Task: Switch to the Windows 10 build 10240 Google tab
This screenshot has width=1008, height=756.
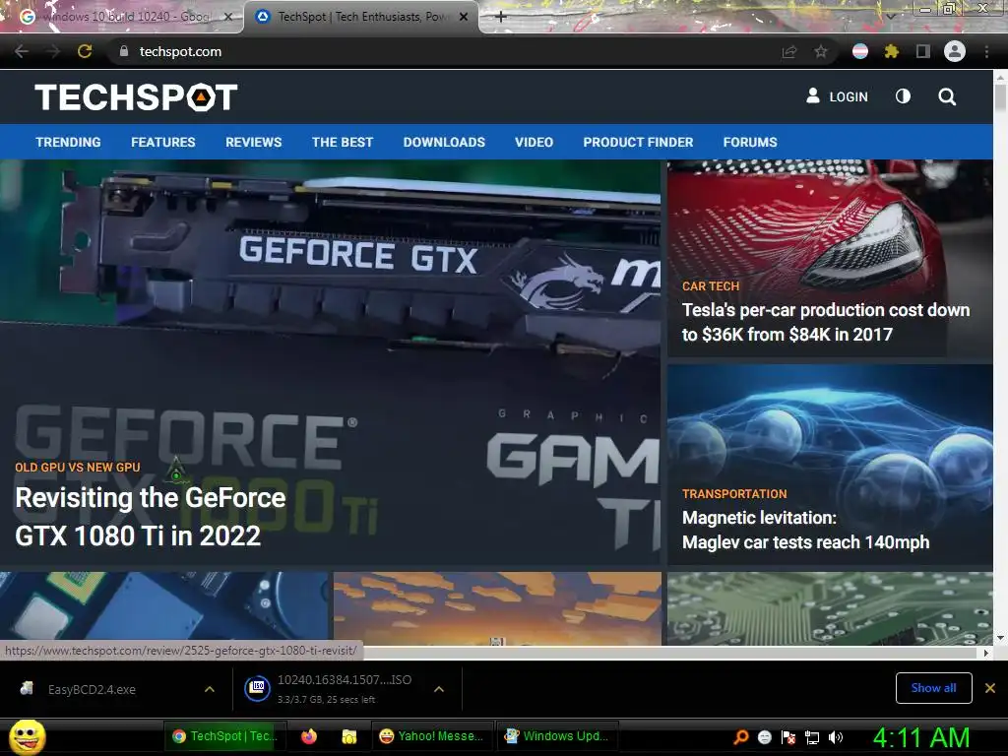Action: pyautogui.click(x=122, y=17)
